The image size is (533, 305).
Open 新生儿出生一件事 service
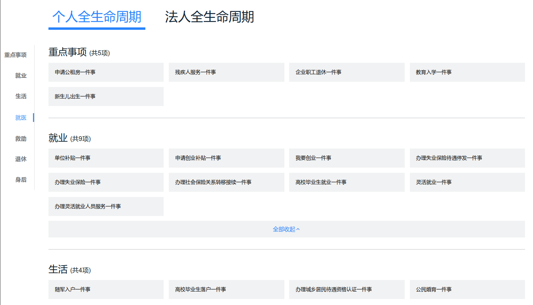coord(106,96)
